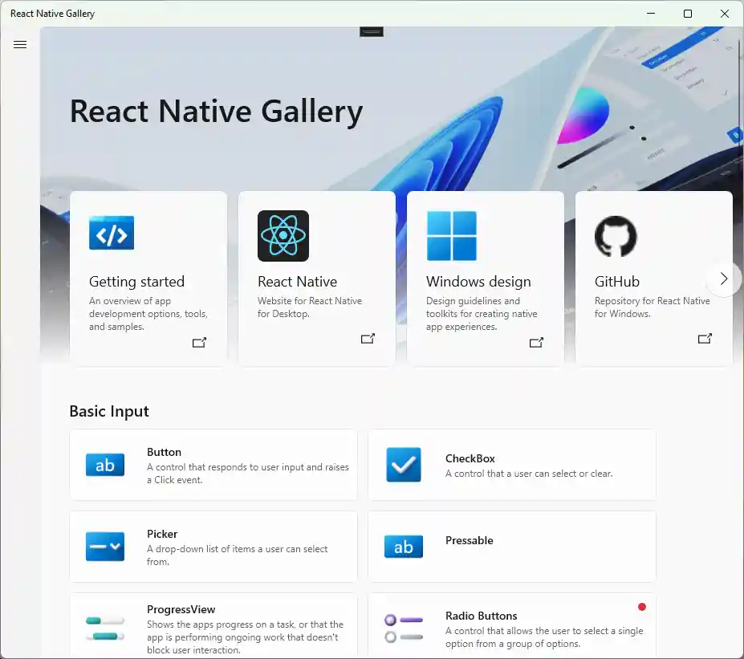Select the Button control's ab icon
Image resolution: width=744 pixels, height=659 pixels.
point(104,463)
